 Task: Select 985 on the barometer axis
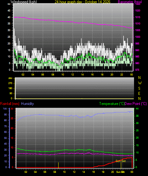(x=137, y=56)
